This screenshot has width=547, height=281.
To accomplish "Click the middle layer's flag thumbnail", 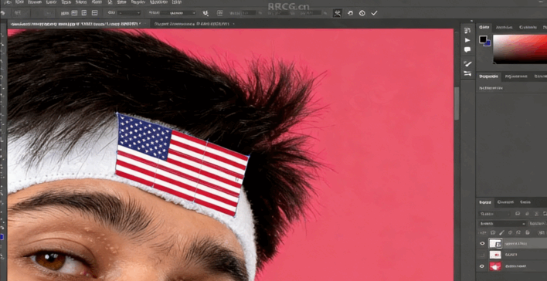I will [x=495, y=255].
